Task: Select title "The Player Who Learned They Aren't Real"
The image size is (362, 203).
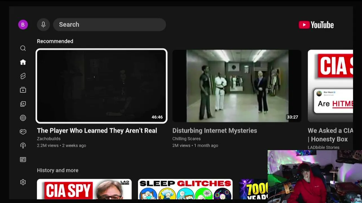Action: pos(97,131)
